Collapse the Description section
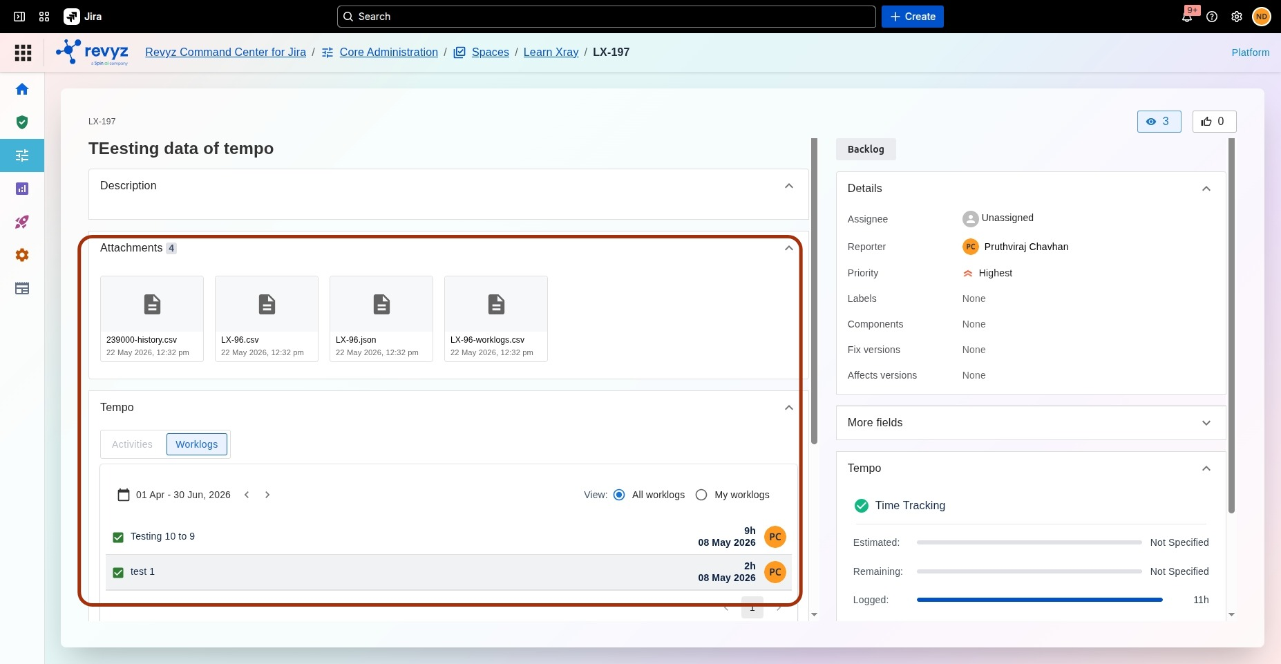The width and height of the screenshot is (1281, 664). click(789, 186)
